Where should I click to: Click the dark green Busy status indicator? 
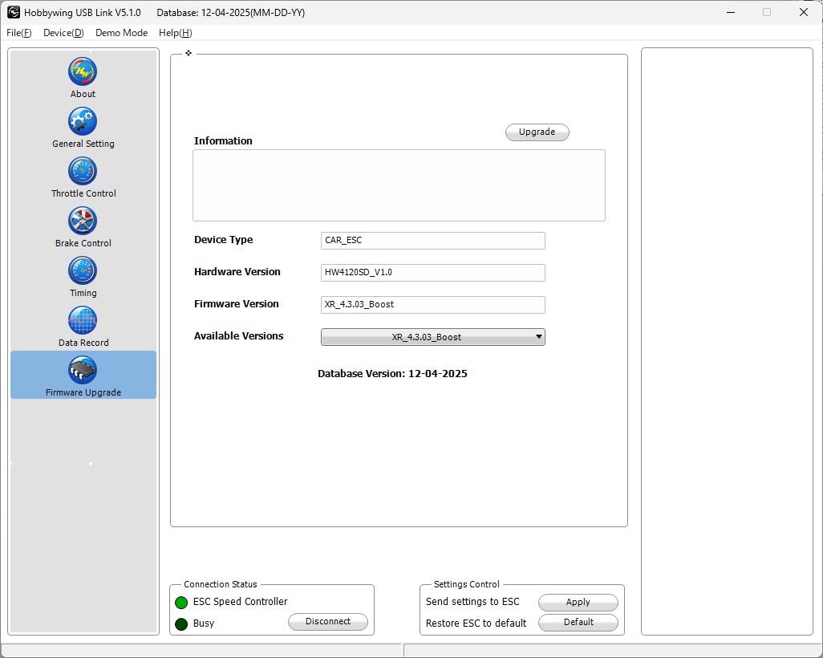(181, 623)
